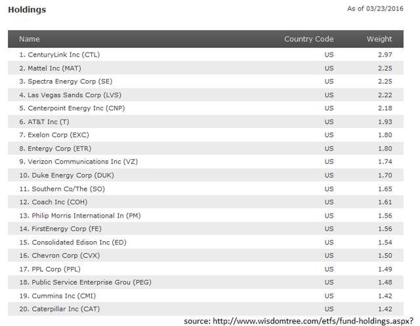Image resolution: width=420 pixels, height=326 pixels.
Task: Click the 2.18 weight for Centerpoint Energy
Action: [385, 108]
